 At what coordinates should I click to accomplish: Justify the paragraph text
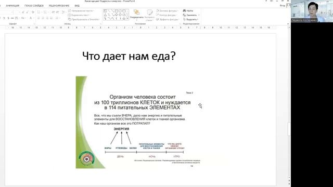pyautogui.click(x=52, y=18)
